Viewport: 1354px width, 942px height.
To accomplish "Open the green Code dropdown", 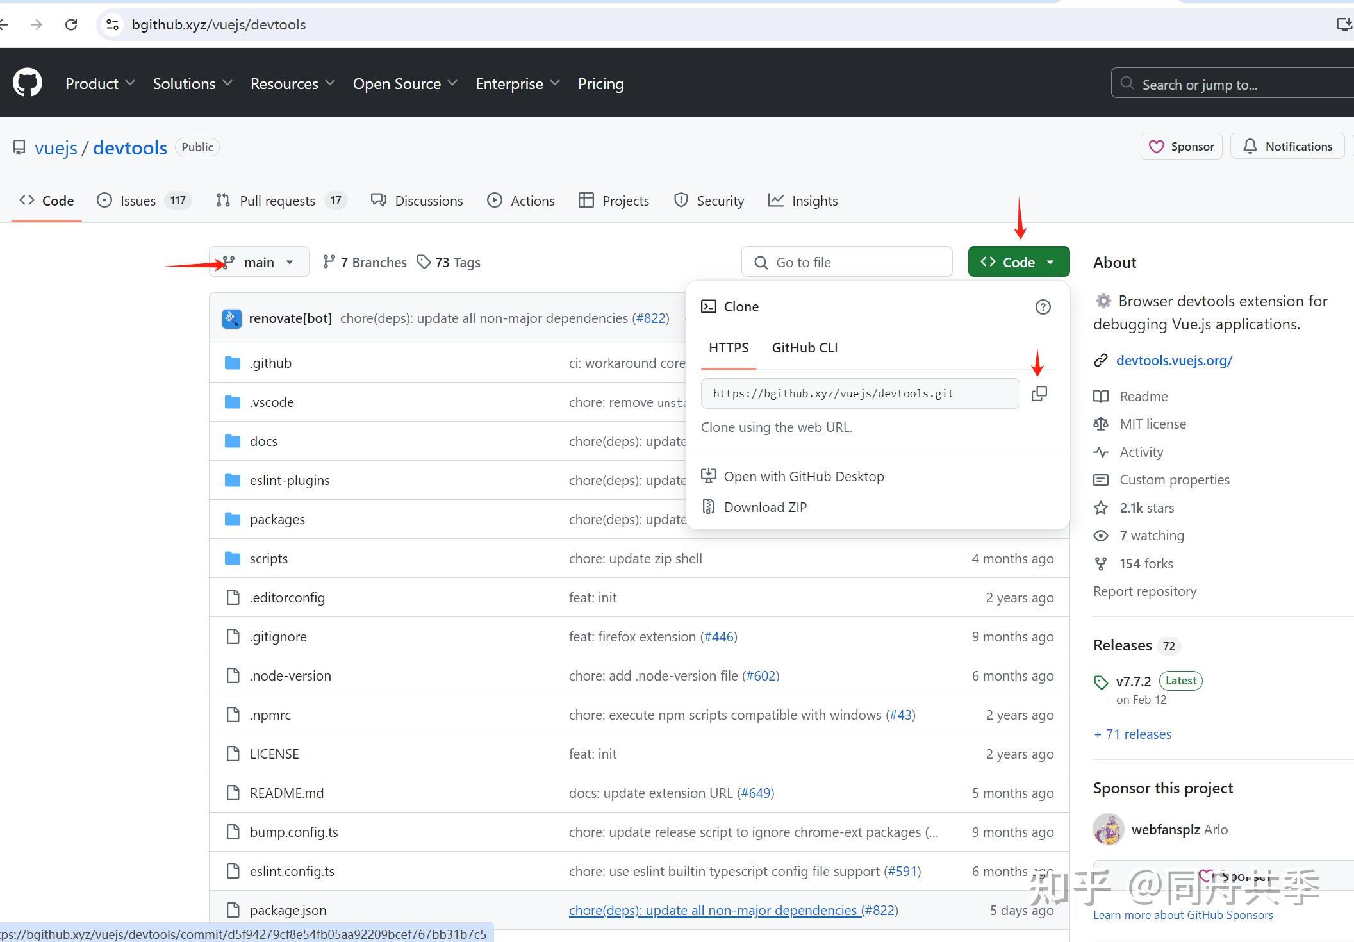I will point(1018,261).
